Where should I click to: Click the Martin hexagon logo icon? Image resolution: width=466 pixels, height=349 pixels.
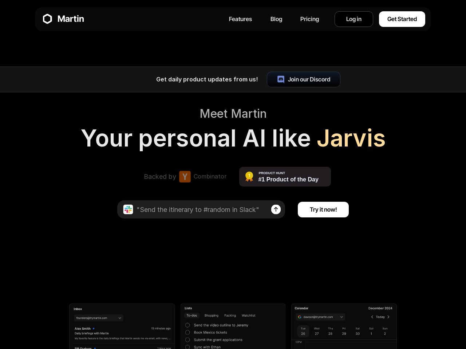point(47,19)
